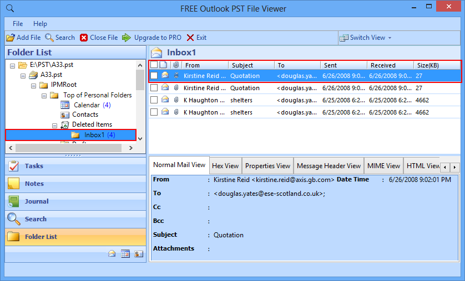Click the green Upgrade to PRO arrow
The height and width of the screenshot is (281, 465).
(127, 38)
